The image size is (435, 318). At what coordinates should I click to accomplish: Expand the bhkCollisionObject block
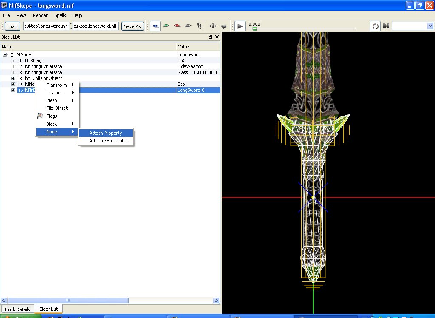[x=14, y=78]
